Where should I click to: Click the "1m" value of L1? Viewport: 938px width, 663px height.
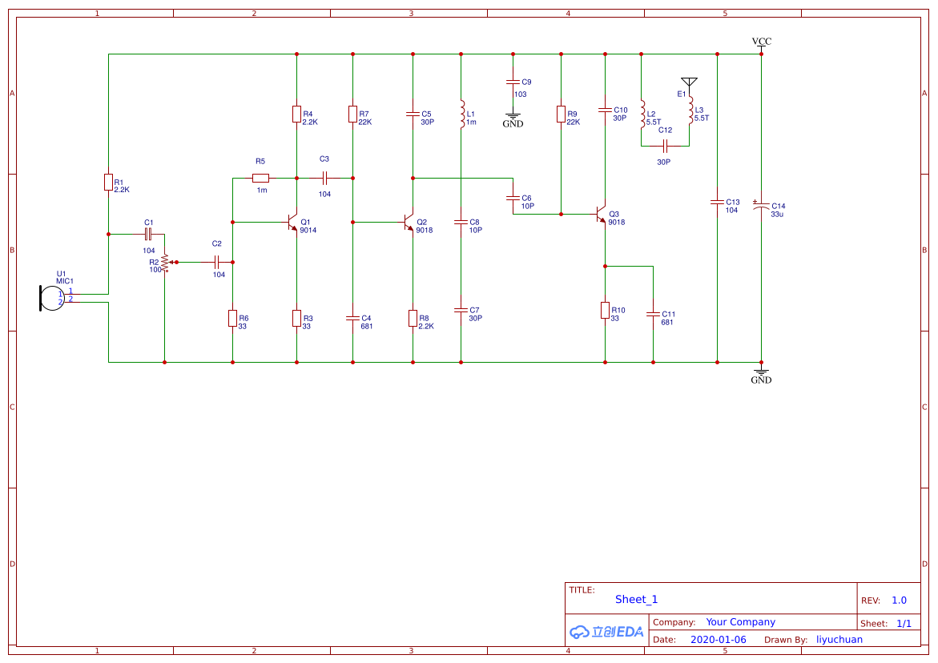tap(471, 122)
